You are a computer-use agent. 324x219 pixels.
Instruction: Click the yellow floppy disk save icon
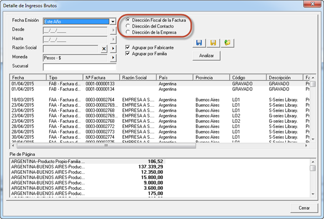(213, 43)
